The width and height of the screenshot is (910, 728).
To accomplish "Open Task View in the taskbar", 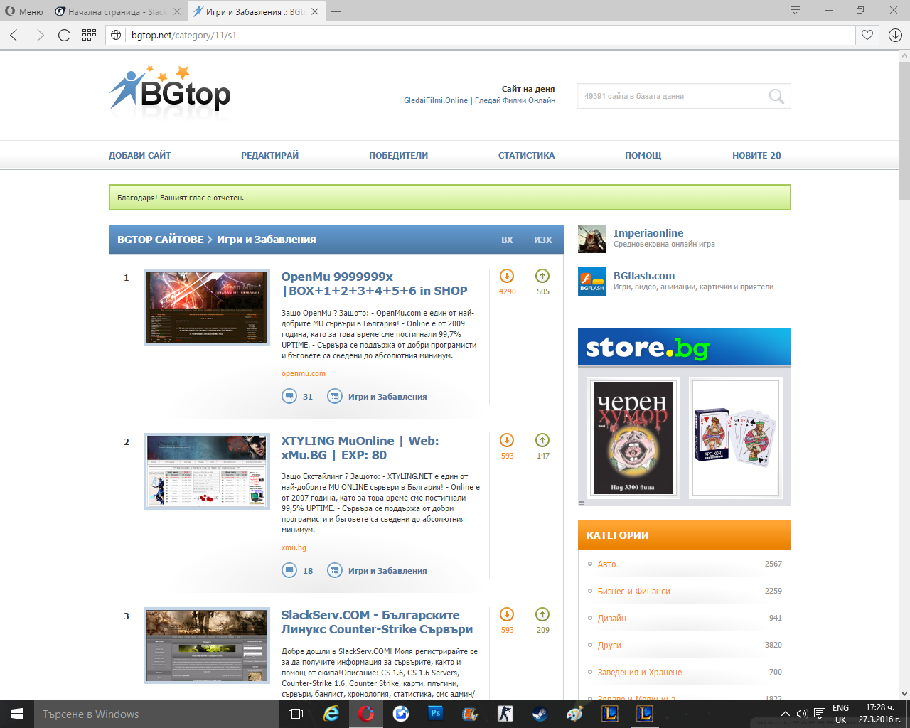I will pos(296,714).
